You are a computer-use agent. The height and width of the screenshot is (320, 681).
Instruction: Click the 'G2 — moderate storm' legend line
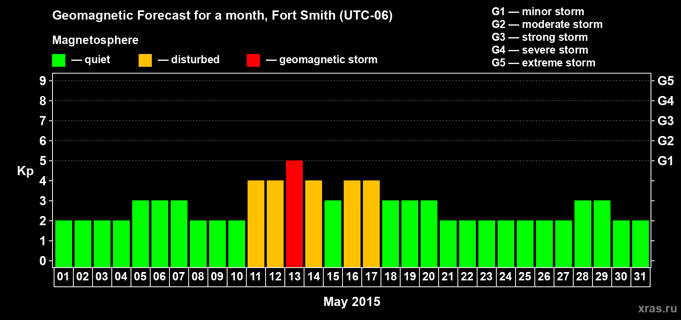click(x=547, y=24)
